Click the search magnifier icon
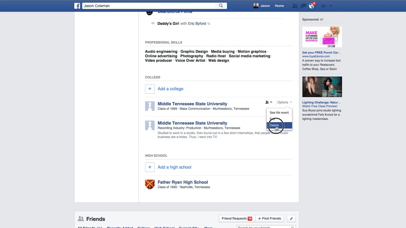 [221, 6]
